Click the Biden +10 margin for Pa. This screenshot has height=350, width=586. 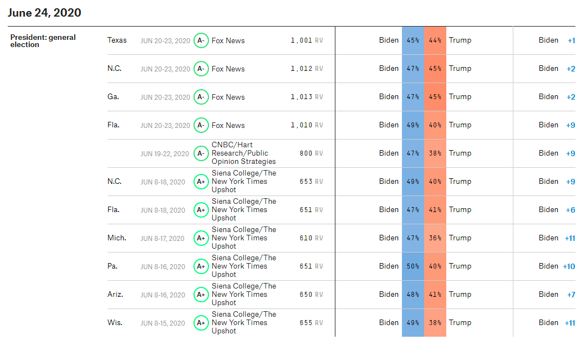[557, 266]
